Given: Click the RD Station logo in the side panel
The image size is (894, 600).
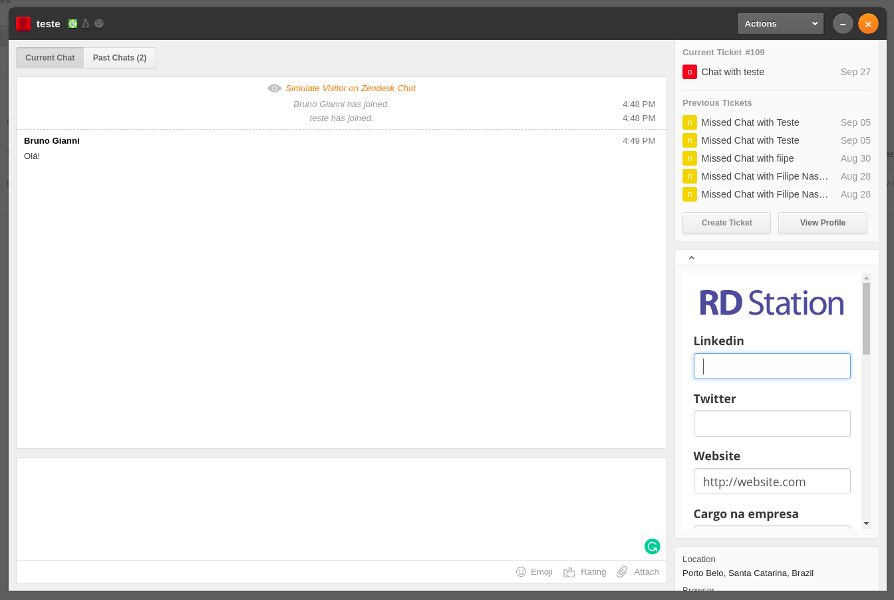Looking at the screenshot, I should click(771, 302).
